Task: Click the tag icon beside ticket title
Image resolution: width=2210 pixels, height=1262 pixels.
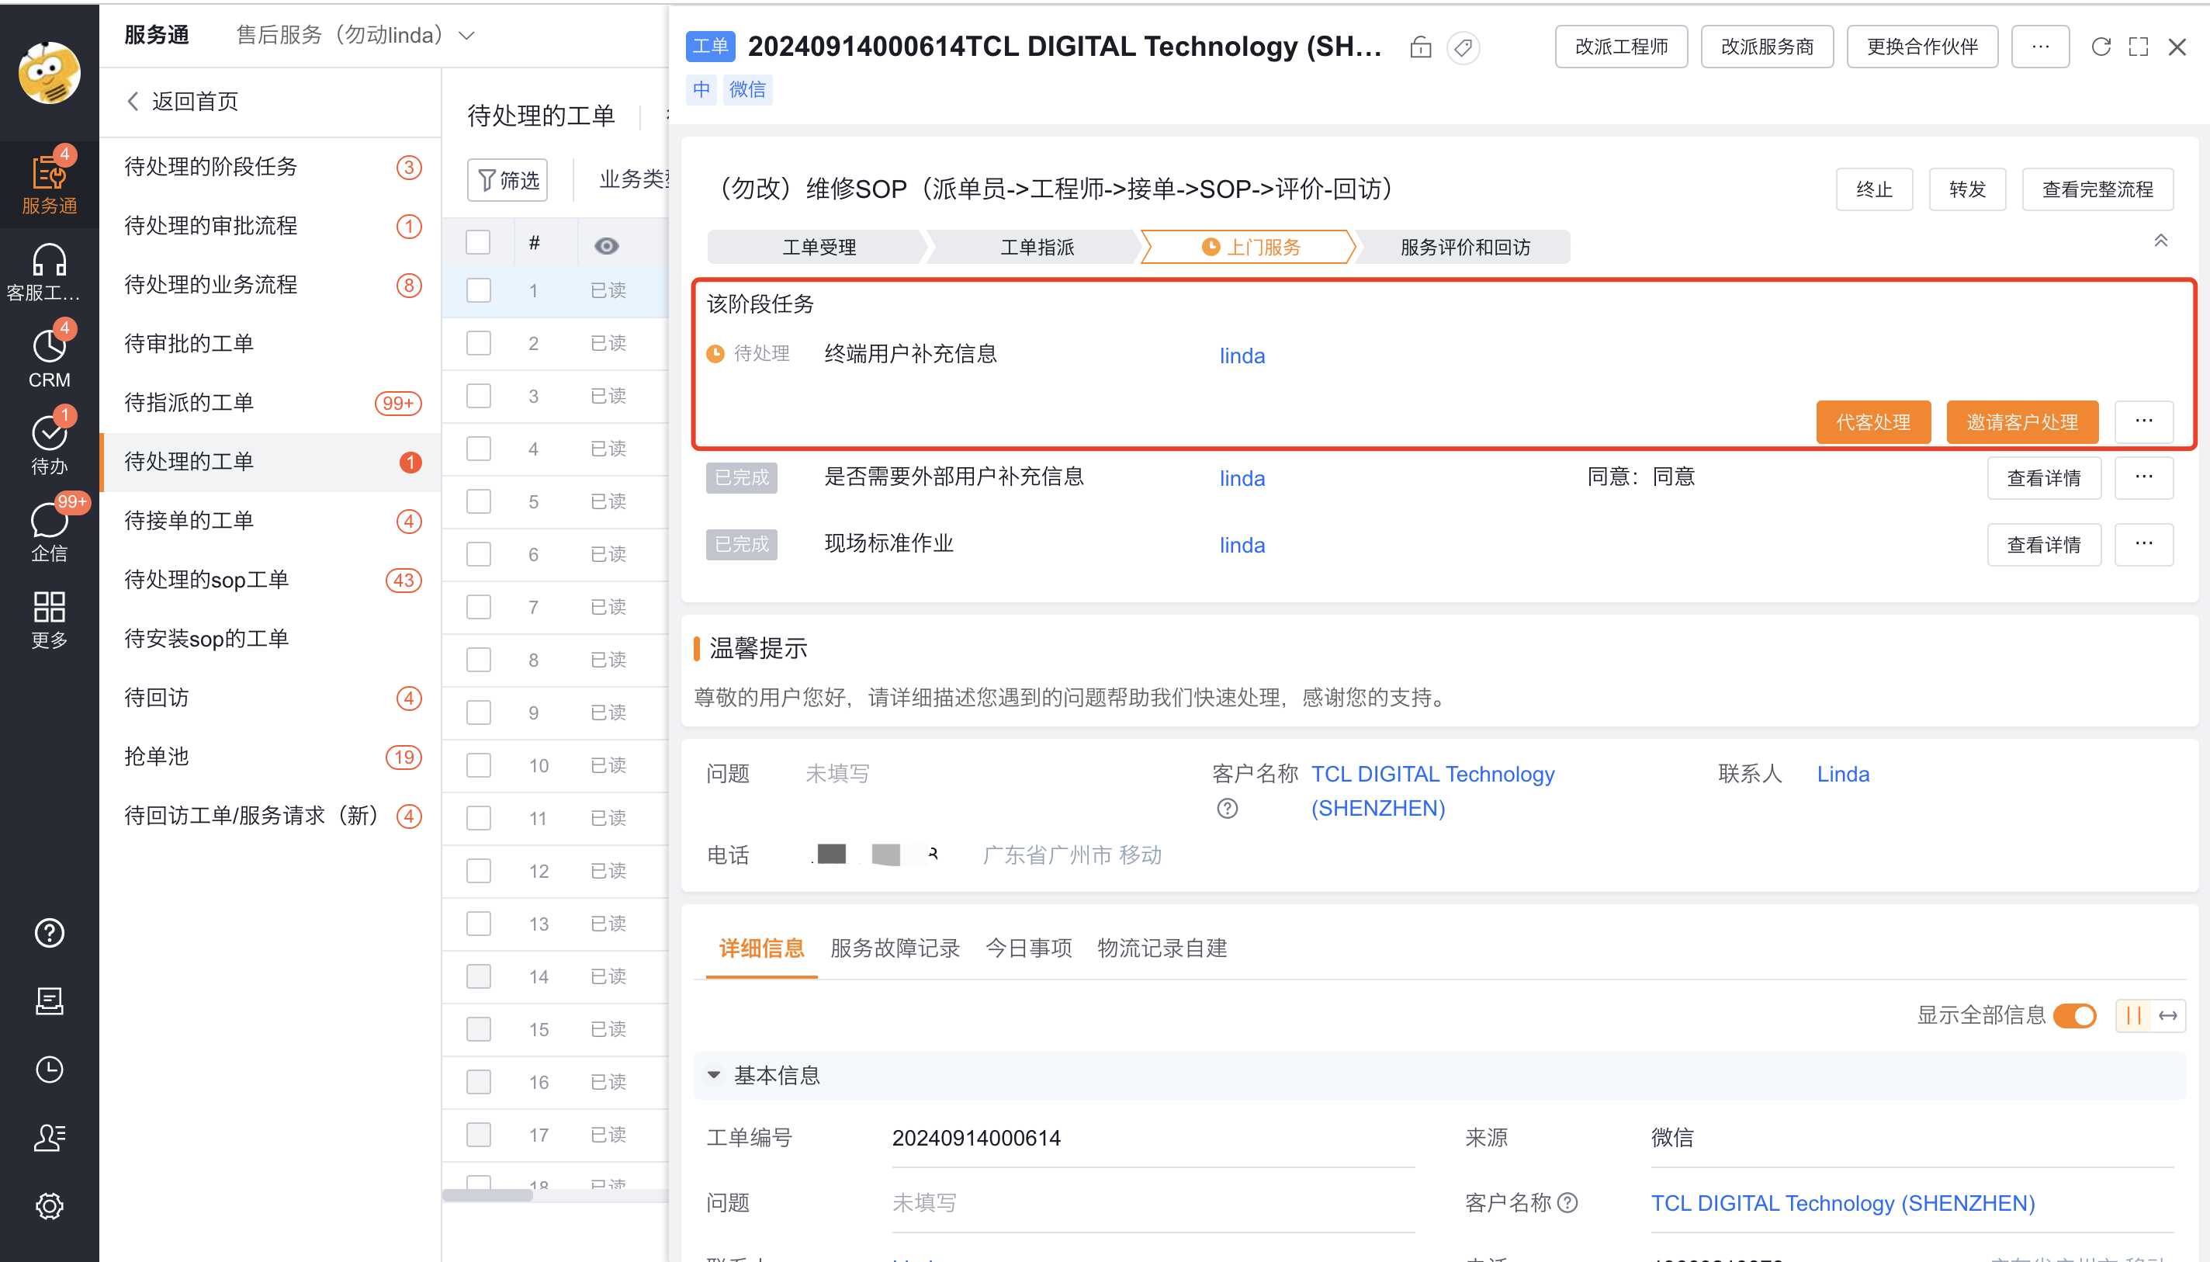Action: [x=1464, y=47]
